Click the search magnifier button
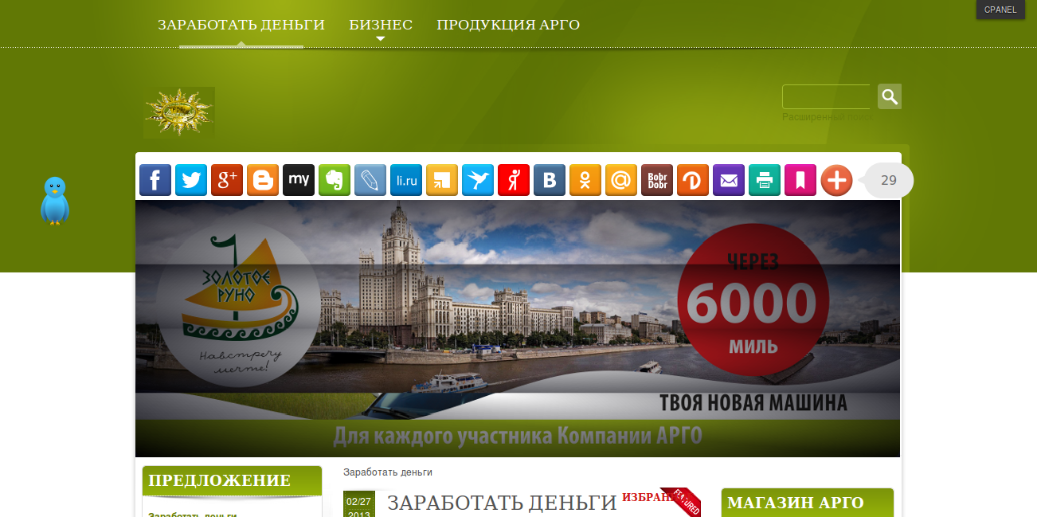Screen dimensions: 1037x517 pos(890,96)
